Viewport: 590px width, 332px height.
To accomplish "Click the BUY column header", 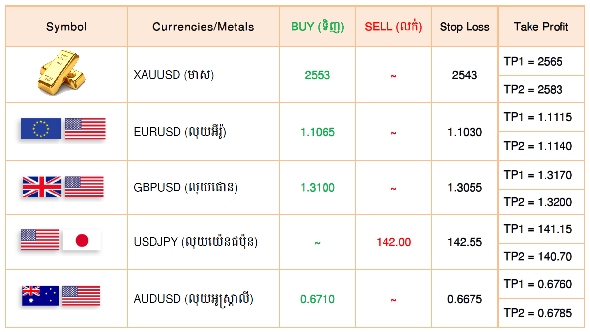I will pyautogui.click(x=318, y=27).
